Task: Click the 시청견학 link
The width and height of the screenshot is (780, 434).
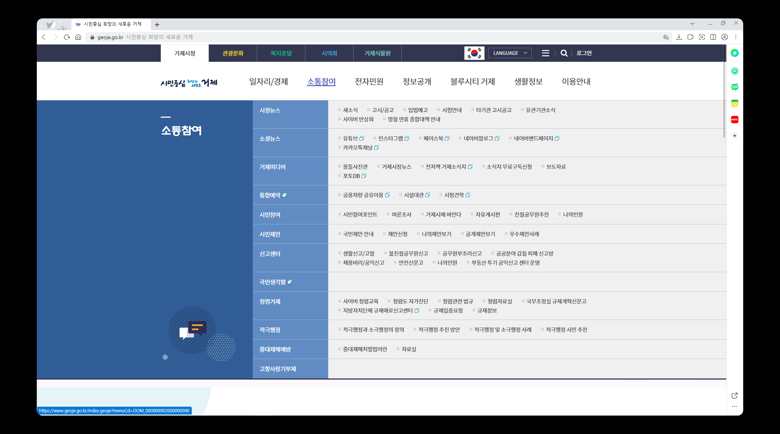Action: (457, 195)
